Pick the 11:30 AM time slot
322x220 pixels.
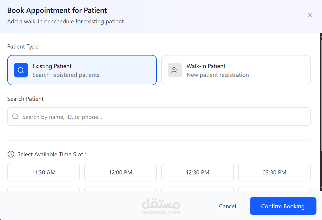[43, 172]
